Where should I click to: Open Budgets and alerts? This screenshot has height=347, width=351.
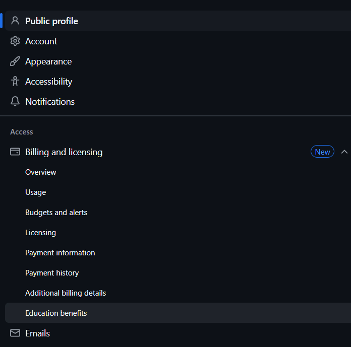pyautogui.click(x=56, y=213)
